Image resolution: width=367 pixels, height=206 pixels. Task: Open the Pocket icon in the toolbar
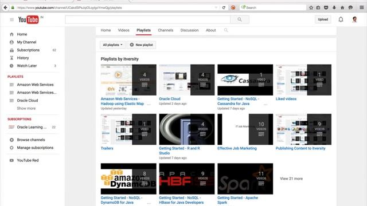[326, 7]
